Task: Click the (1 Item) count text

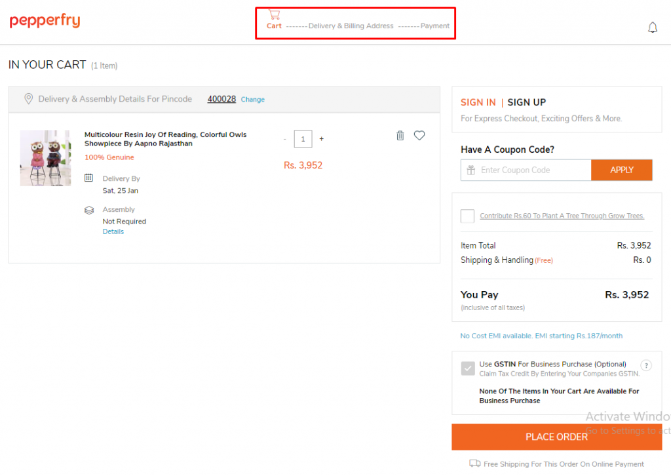Action: click(x=104, y=66)
